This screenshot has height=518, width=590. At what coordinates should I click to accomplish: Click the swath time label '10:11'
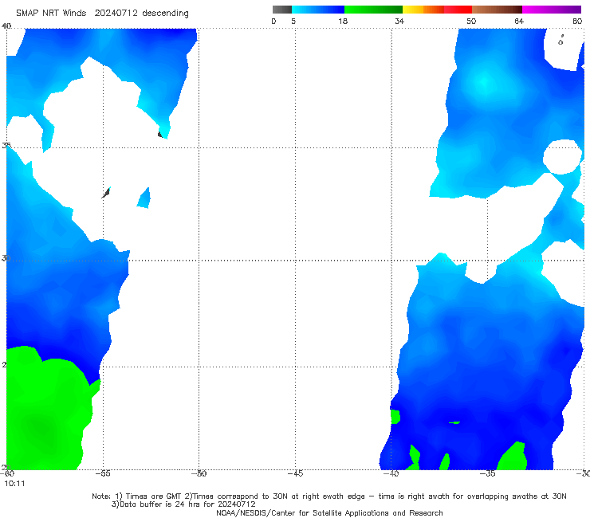click(14, 484)
